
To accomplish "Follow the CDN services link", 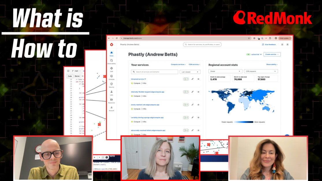I will tap(194, 64).
